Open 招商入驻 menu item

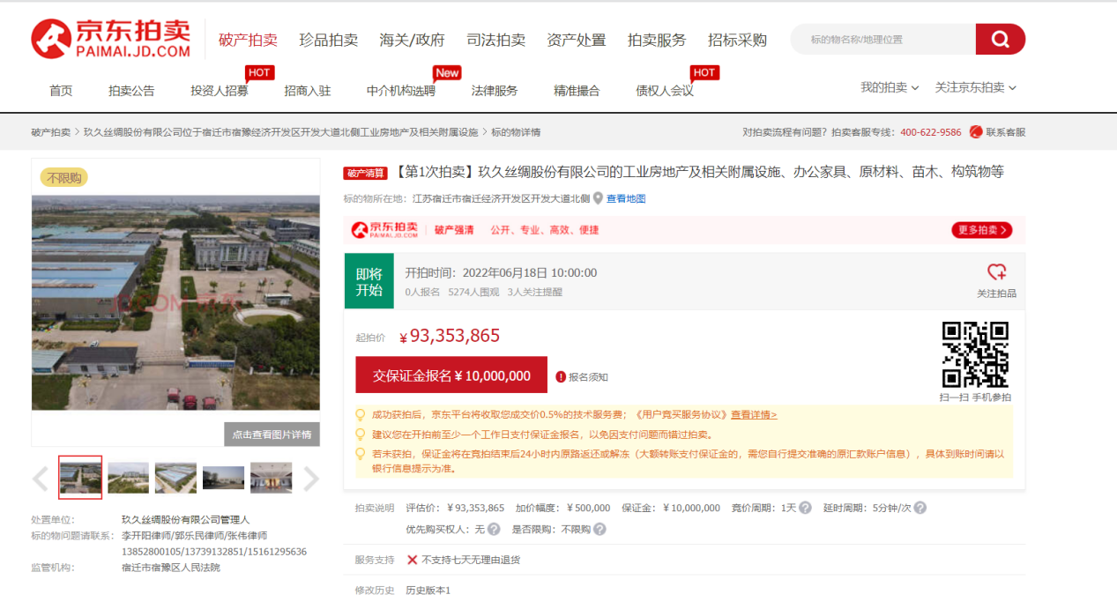308,91
